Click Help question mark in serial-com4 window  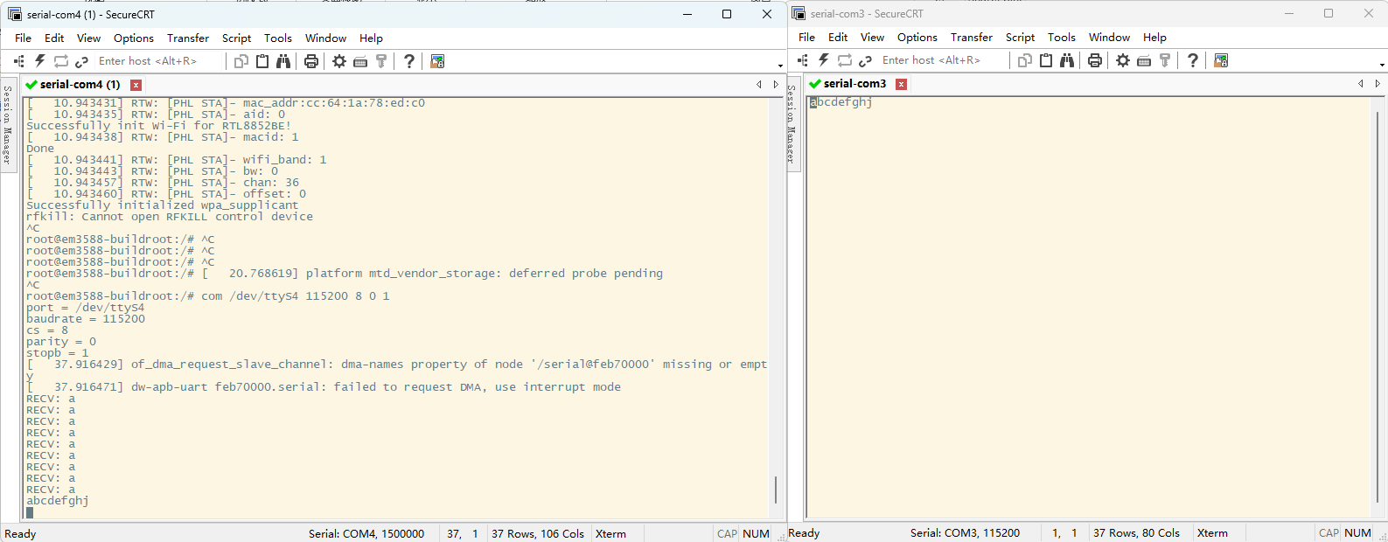coord(408,61)
